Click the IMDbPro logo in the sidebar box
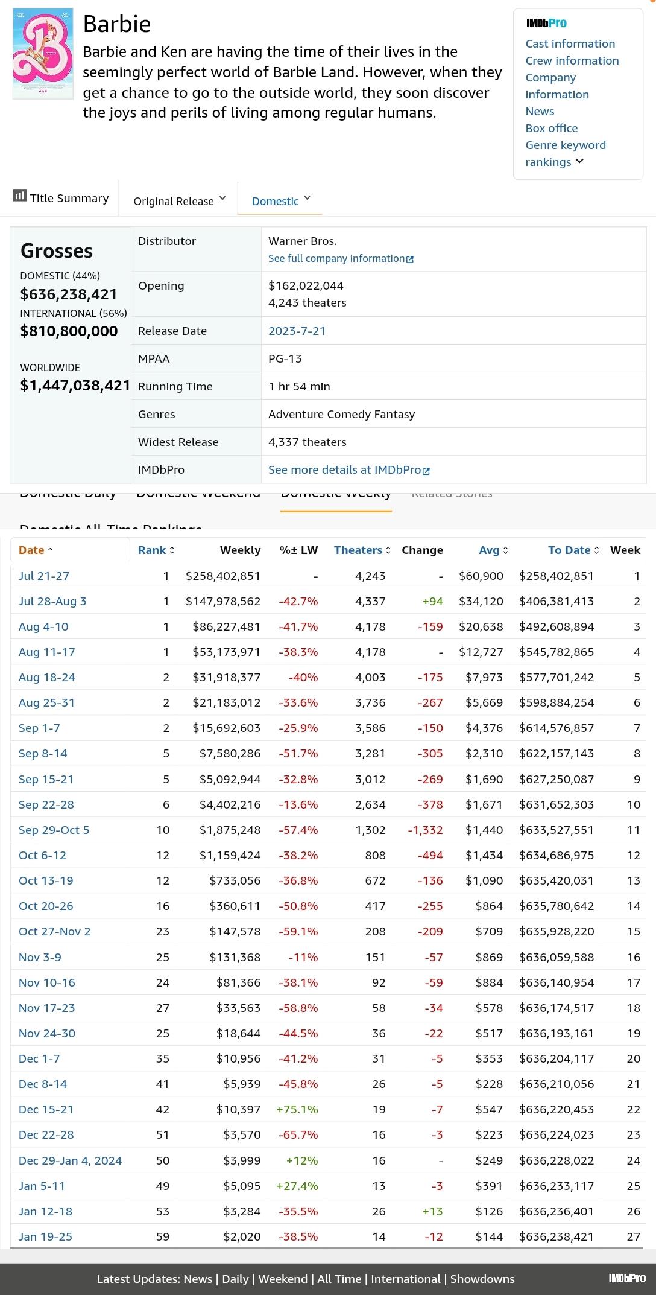The height and width of the screenshot is (1295, 656). click(x=546, y=23)
